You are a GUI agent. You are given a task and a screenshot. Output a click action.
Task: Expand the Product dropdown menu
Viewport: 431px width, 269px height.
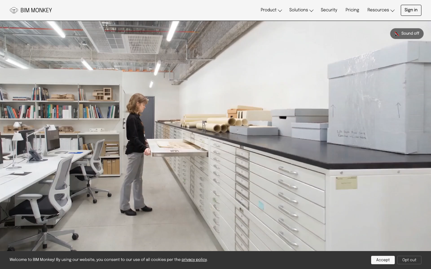coord(271,10)
